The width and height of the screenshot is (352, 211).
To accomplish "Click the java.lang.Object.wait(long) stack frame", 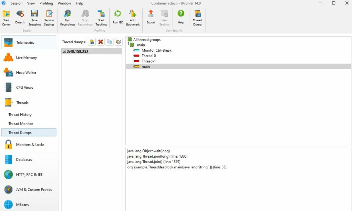I will 148,151.
